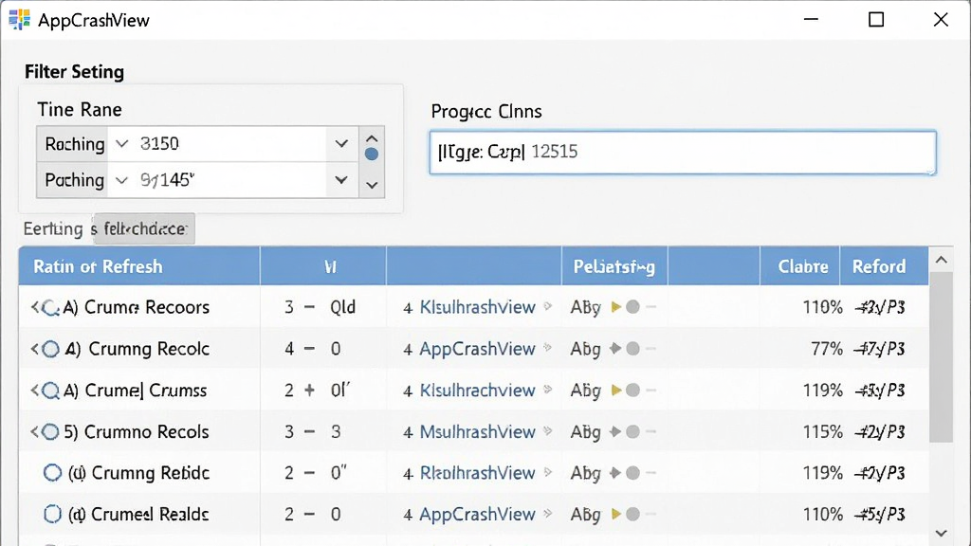This screenshot has height=546, width=971.
Task: Click gray status dot in Crumno Recols row
Action: point(632,431)
